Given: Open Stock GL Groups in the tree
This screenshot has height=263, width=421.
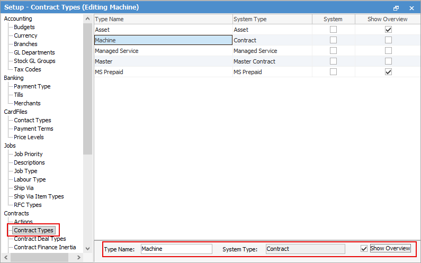Looking at the screenshot, I should pyautogui.click(x=34, y=61).
